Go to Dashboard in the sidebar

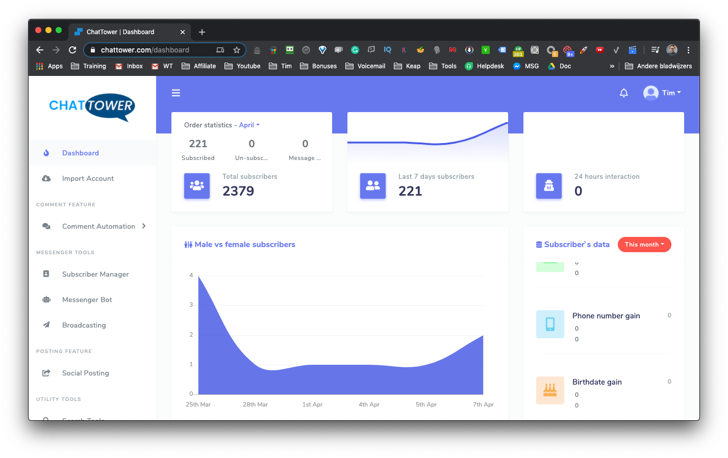pos(92,153)
